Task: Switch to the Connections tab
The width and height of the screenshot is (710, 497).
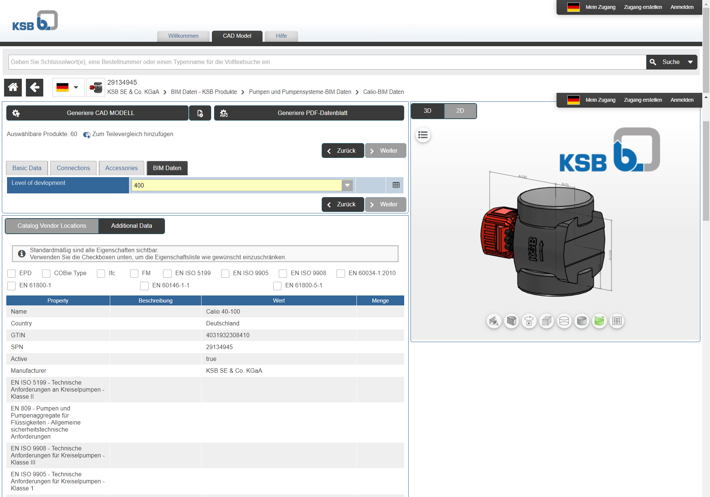Action: coord(73,168)
